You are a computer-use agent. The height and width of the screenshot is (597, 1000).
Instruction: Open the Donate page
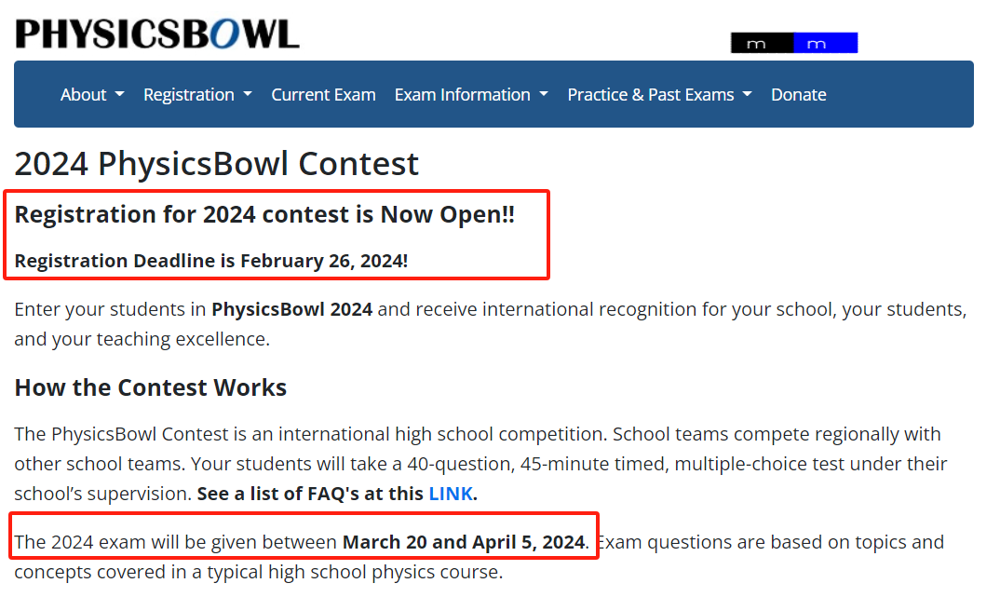[x=799, y=94]
